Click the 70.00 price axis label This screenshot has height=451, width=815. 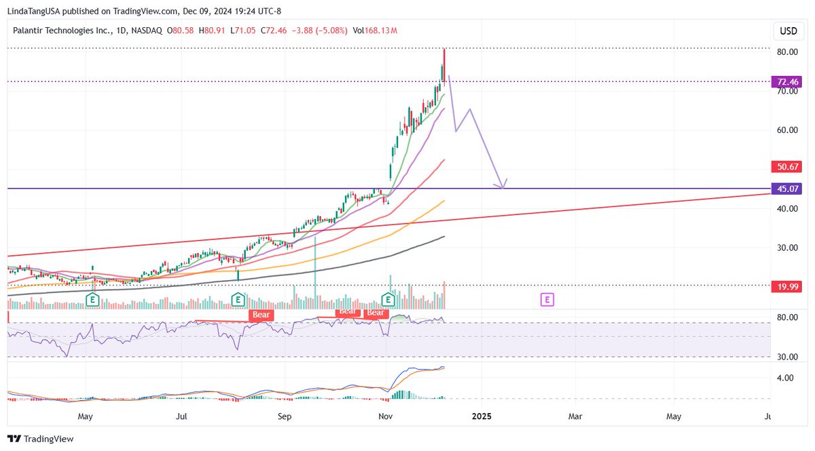(x=787, y=91)
